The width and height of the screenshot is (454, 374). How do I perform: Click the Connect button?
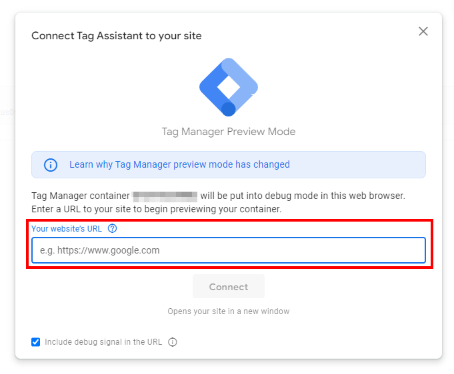coord(229,286)
